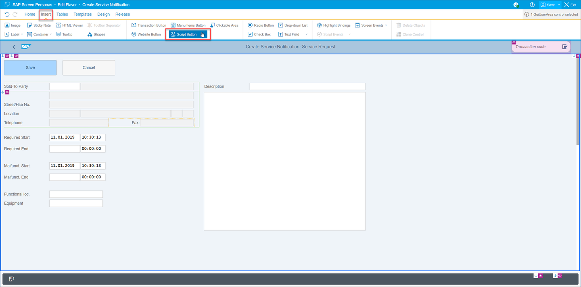581x287 pixels.
Task: Open the Container insert dropdown
Action: (x=51, y=34)
